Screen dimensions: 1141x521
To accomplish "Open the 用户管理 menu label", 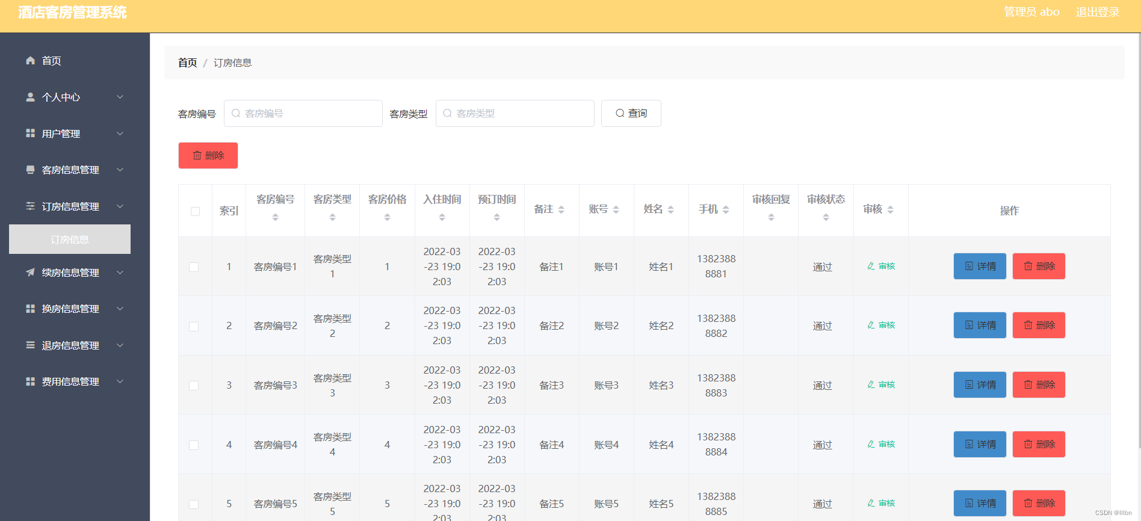I will point(61,134).
